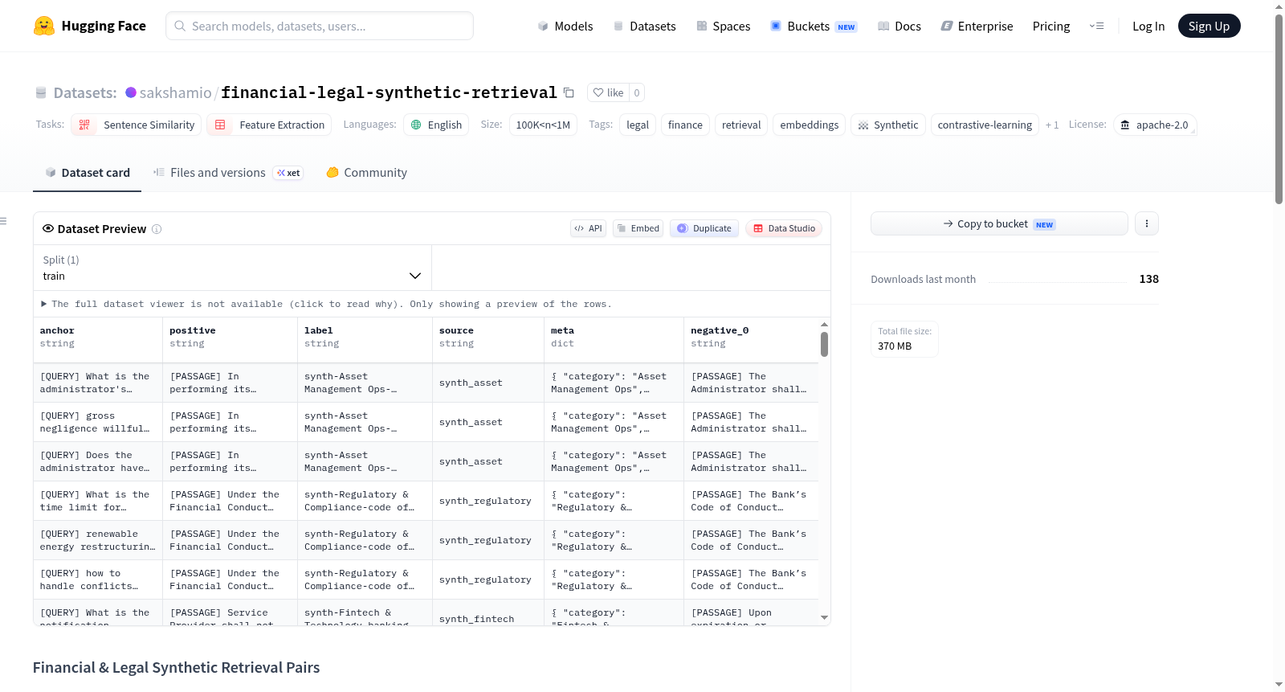The width and height of the screenshot is (1285, 692).
Task: Click the Datasets: breadcrumb link
Action: tap(84, 92)
